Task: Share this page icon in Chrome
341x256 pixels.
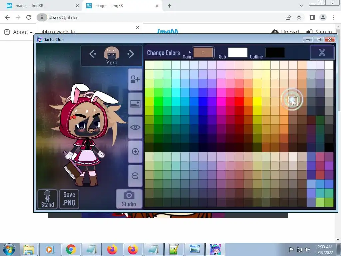Action: [x=288, y=17]
